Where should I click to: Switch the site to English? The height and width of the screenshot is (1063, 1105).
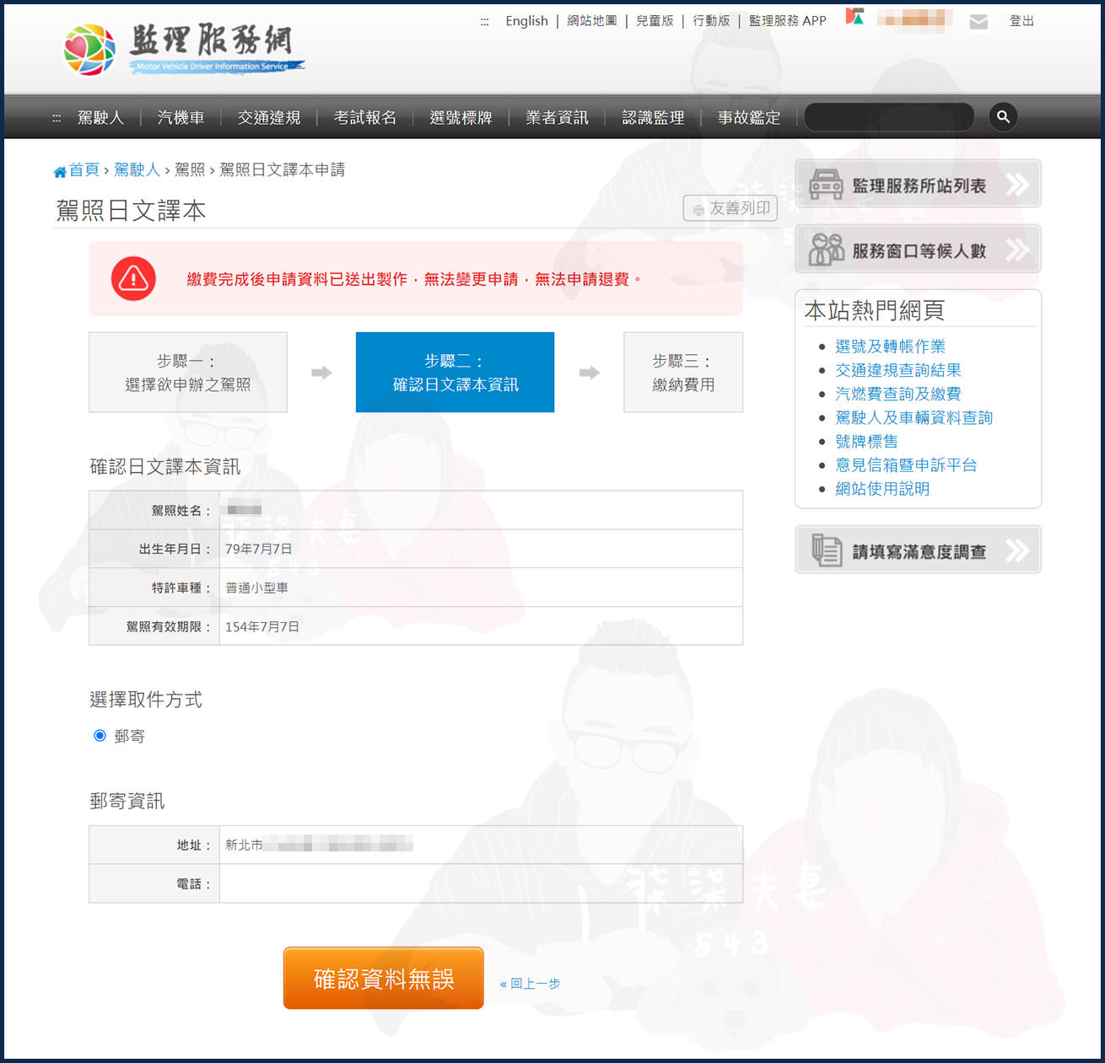[x=526, y=21]
